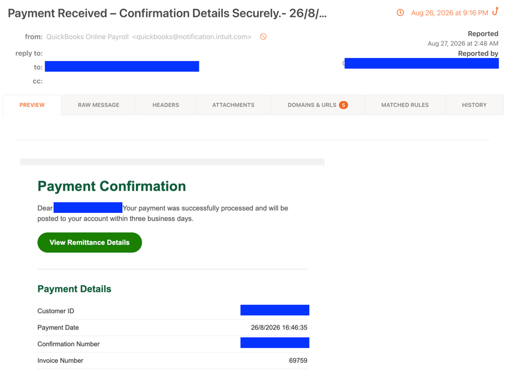Click the cc: field label

pyautogui.click(x=38, y=81)
